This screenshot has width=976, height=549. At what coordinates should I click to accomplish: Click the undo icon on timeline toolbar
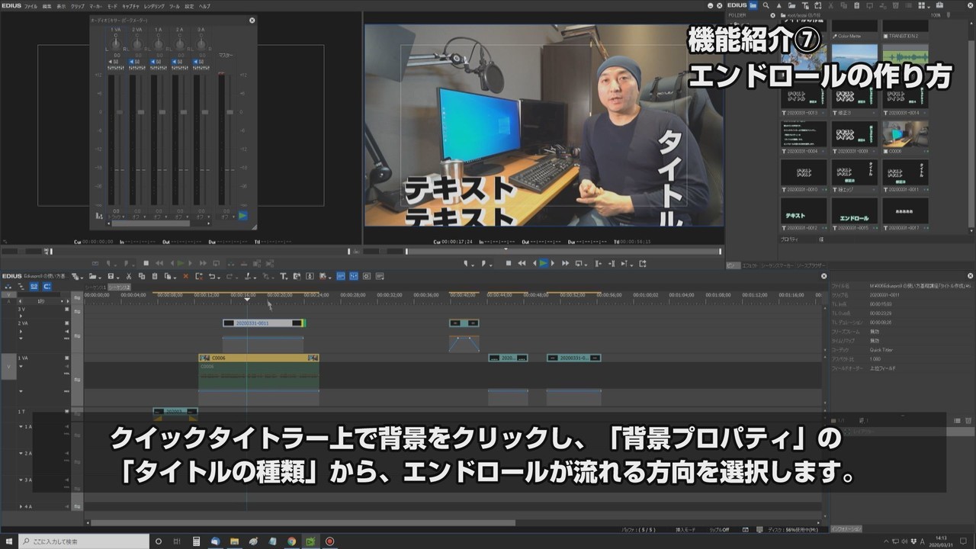tap(213, 276)
